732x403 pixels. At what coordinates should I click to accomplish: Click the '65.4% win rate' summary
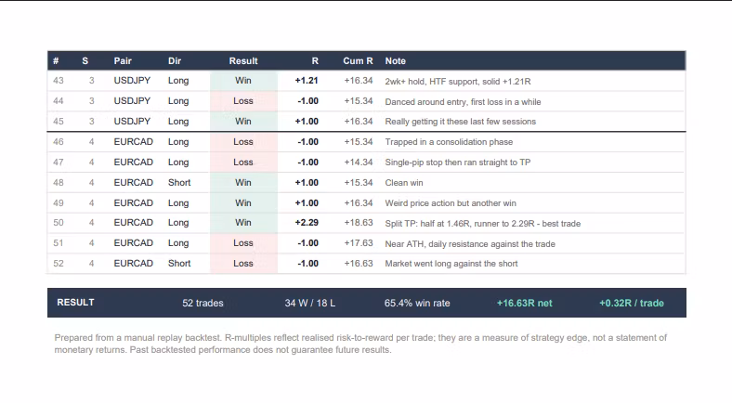point(417,304)
